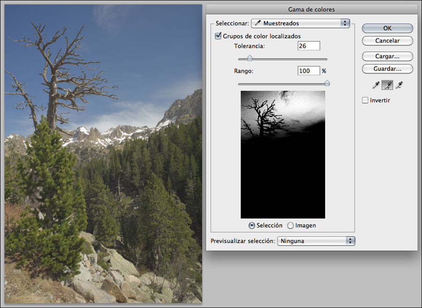The image size is (422, 308).
Task: Expand the Previsualizar selección dropdown
Action: coord(316,241)
